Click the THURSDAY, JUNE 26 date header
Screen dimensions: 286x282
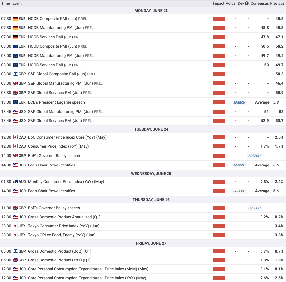coord(151,200)
